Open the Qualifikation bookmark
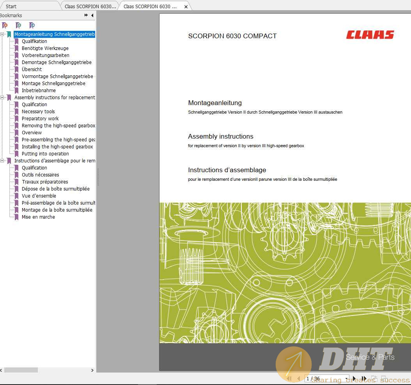 [x=34, y=41]
